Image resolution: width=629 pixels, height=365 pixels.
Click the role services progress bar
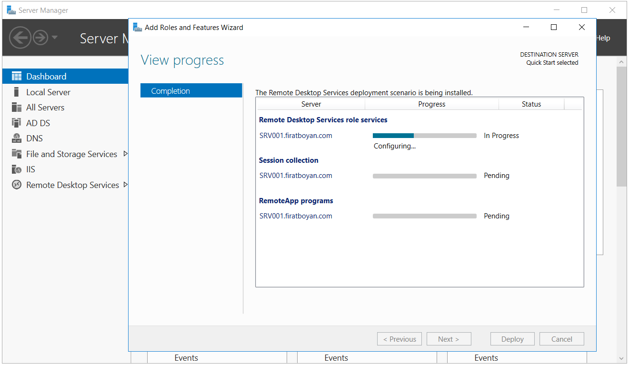(x=425, y=136)
